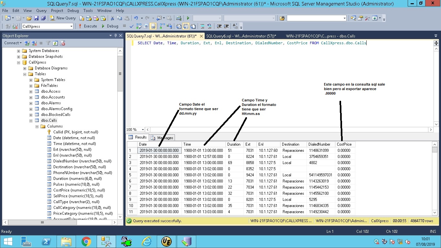Open the zoom 100 % dropdown
This screenshot has width=441, height=248.
point(143,129)
